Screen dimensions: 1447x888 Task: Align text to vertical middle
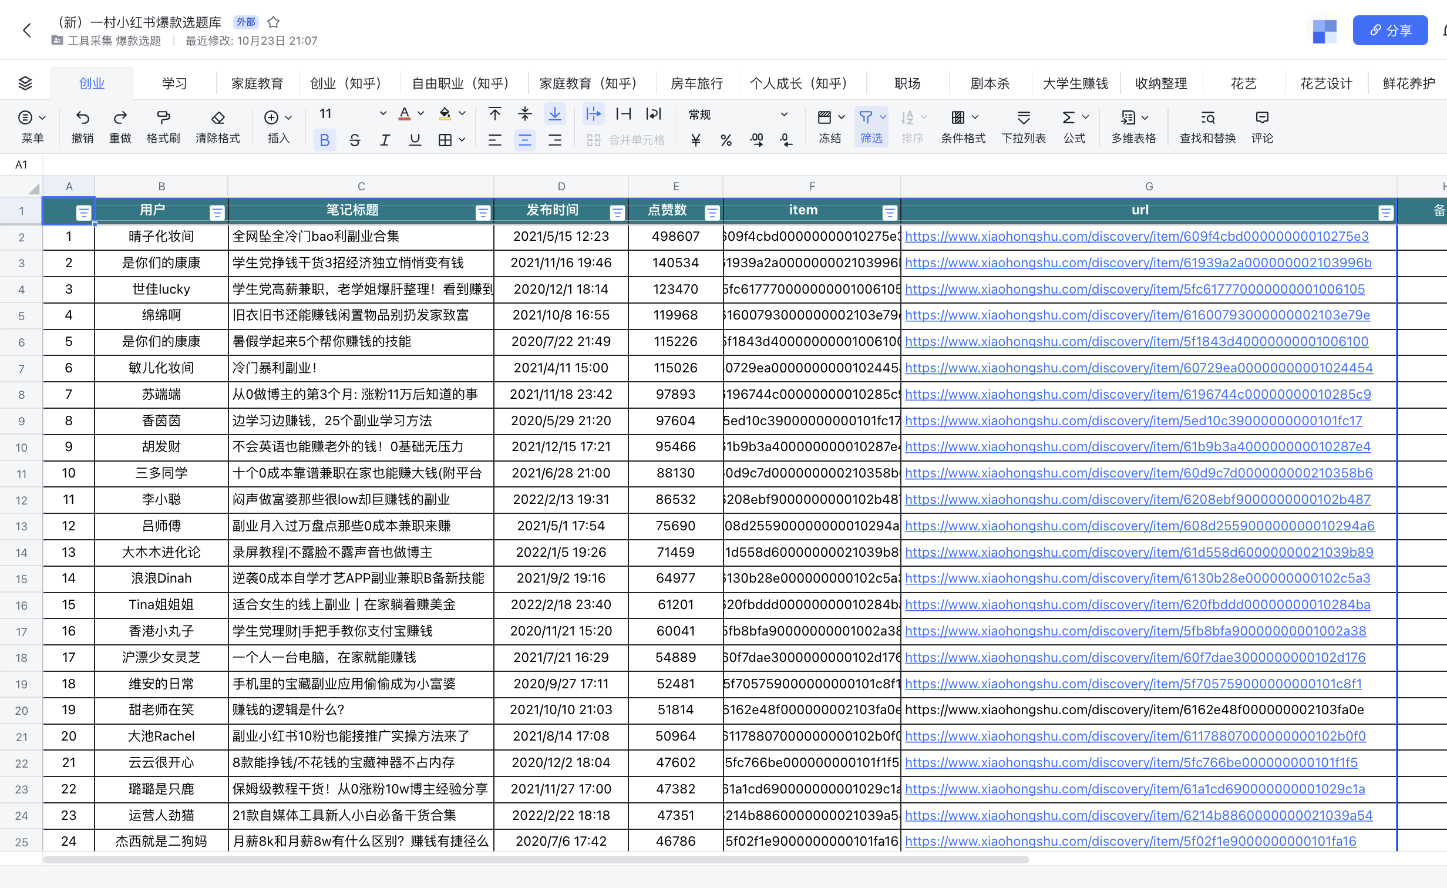click(x=525, y=114)
